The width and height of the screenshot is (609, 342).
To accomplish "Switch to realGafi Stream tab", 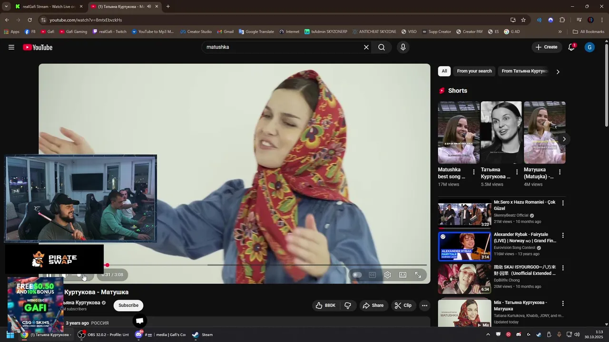I will (x=49, y=7).
